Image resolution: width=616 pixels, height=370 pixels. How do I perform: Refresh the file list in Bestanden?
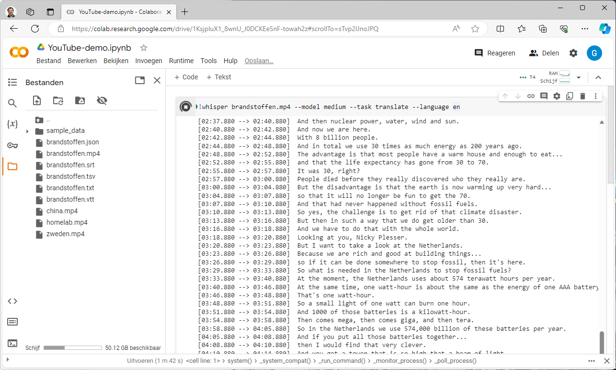click(x=58, y=100)
